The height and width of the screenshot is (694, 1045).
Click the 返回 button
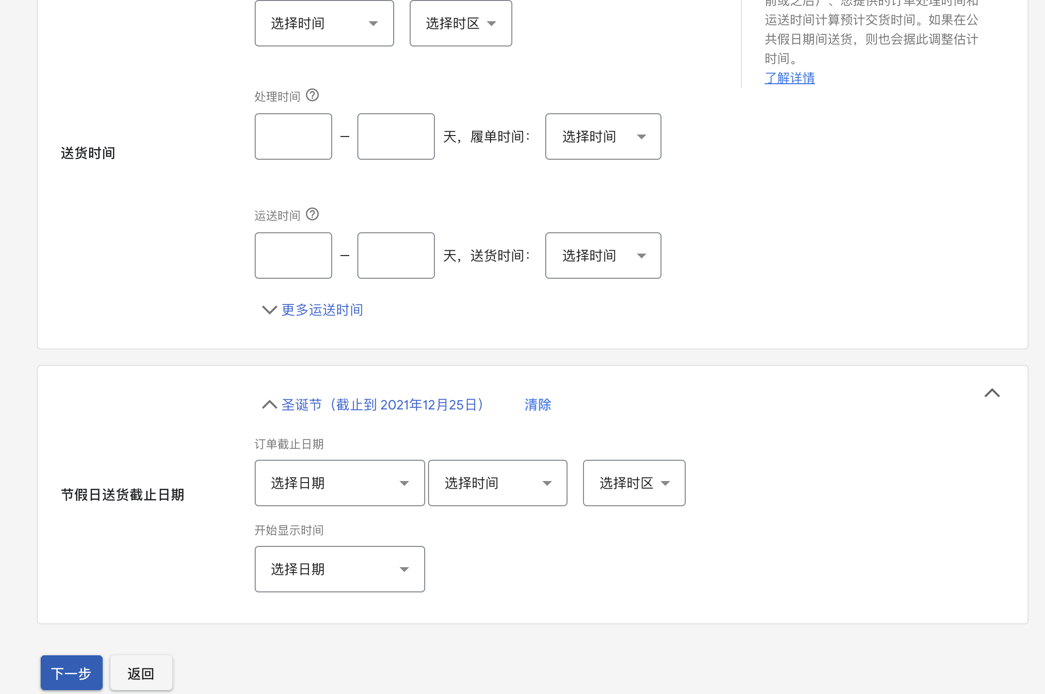point(141,673)
